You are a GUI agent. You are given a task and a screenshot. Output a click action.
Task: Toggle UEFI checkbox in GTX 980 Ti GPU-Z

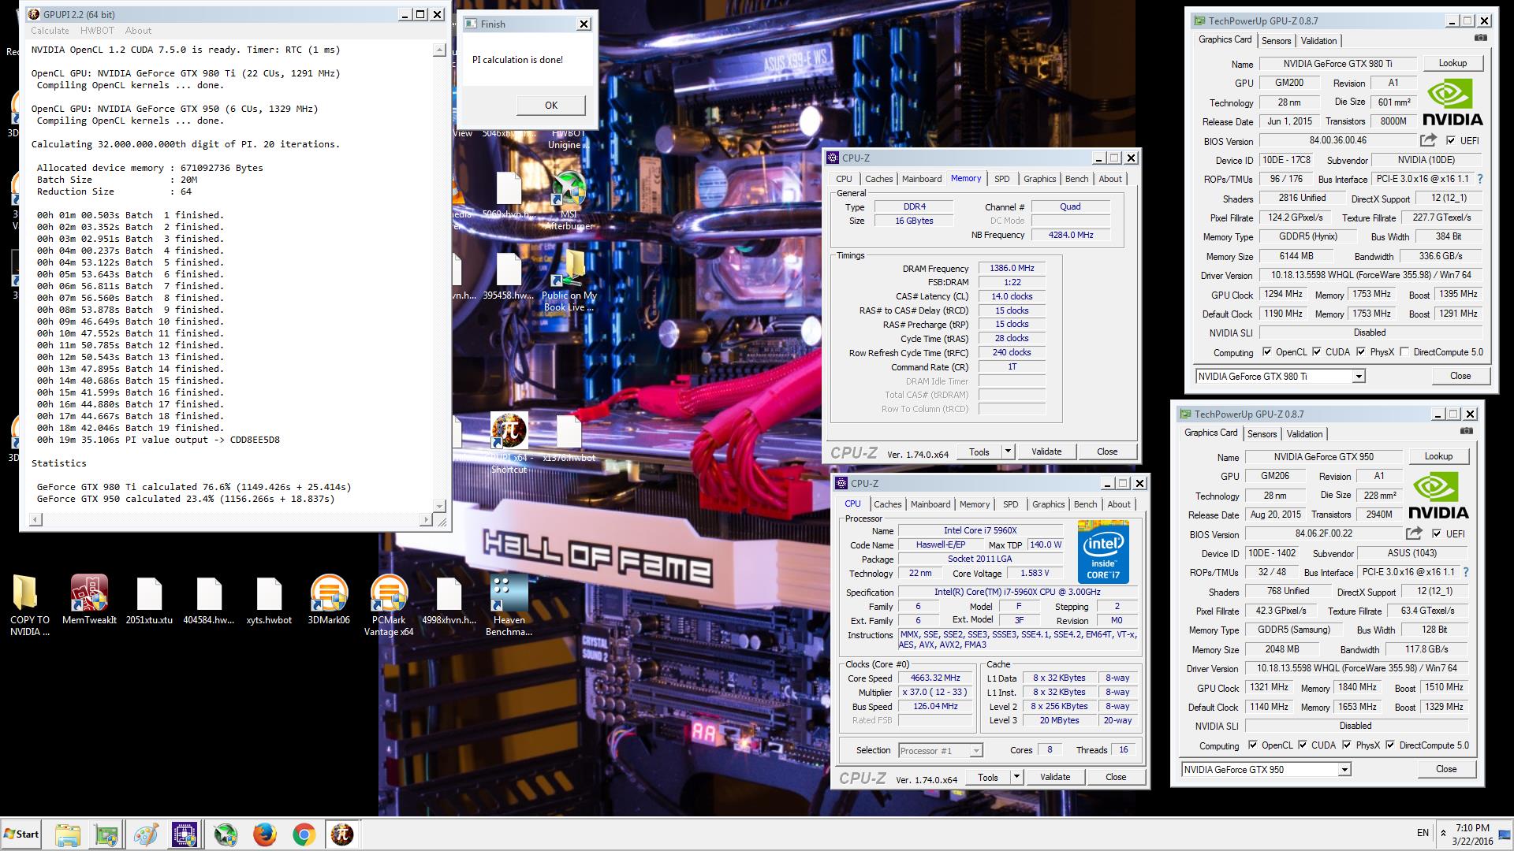tap(1451, 140)
